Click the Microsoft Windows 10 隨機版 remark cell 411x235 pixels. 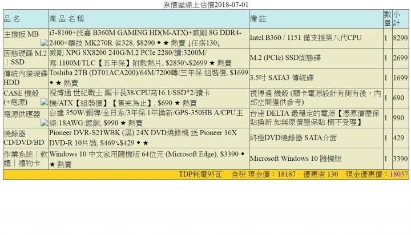pos(316,159)
